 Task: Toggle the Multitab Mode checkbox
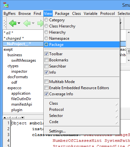coord(46,81)
